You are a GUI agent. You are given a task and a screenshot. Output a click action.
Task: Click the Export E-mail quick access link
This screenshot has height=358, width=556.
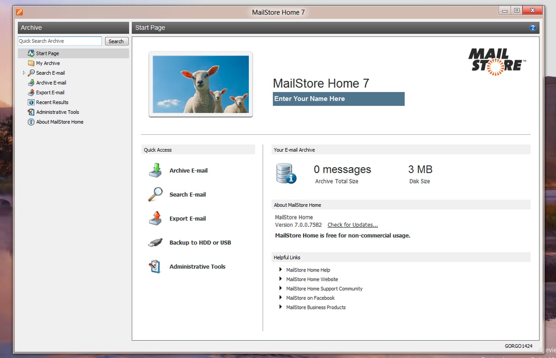click(188, 219)
